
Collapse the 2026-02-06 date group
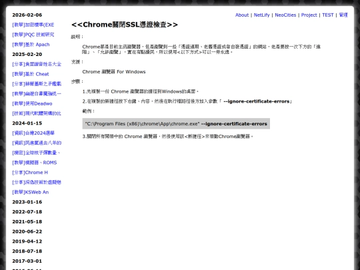tap(27, 15)
